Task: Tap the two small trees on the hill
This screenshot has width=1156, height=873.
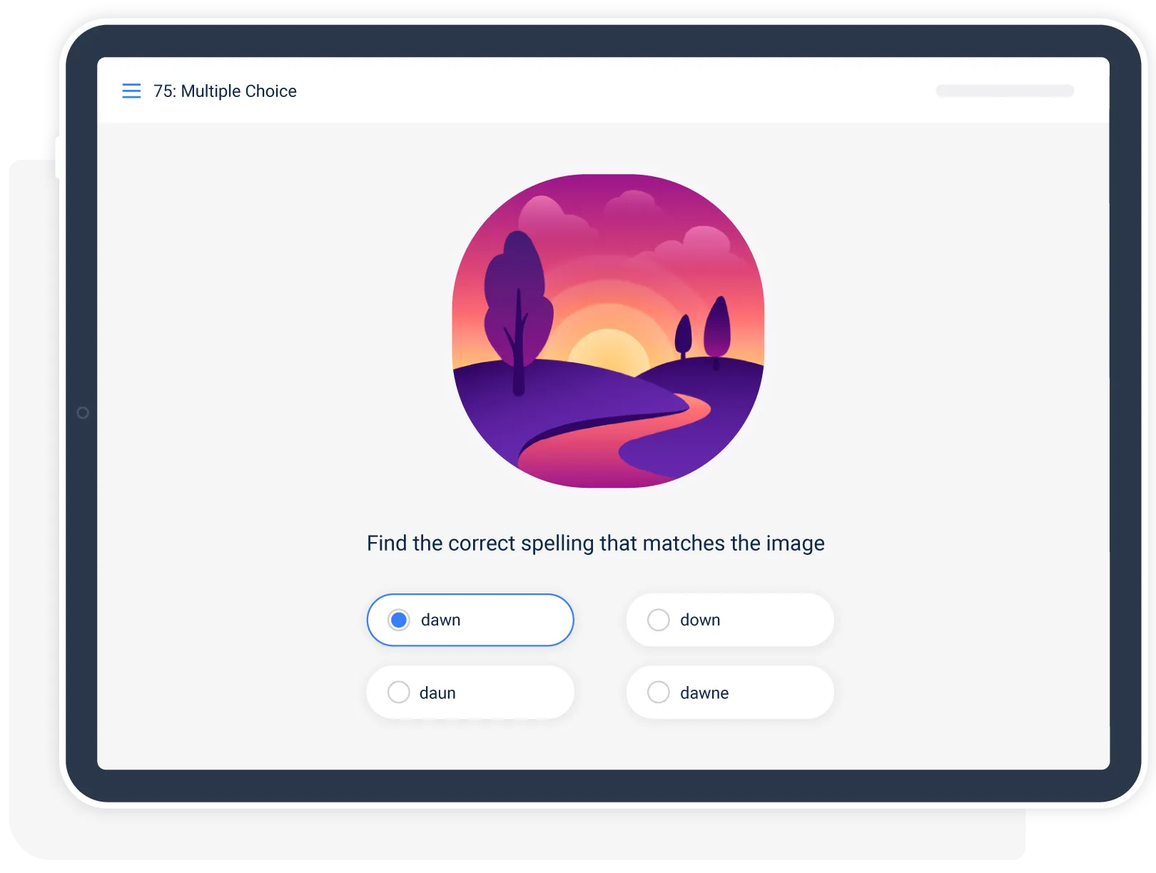Action: pyautogui.click(x=703, y=331)
